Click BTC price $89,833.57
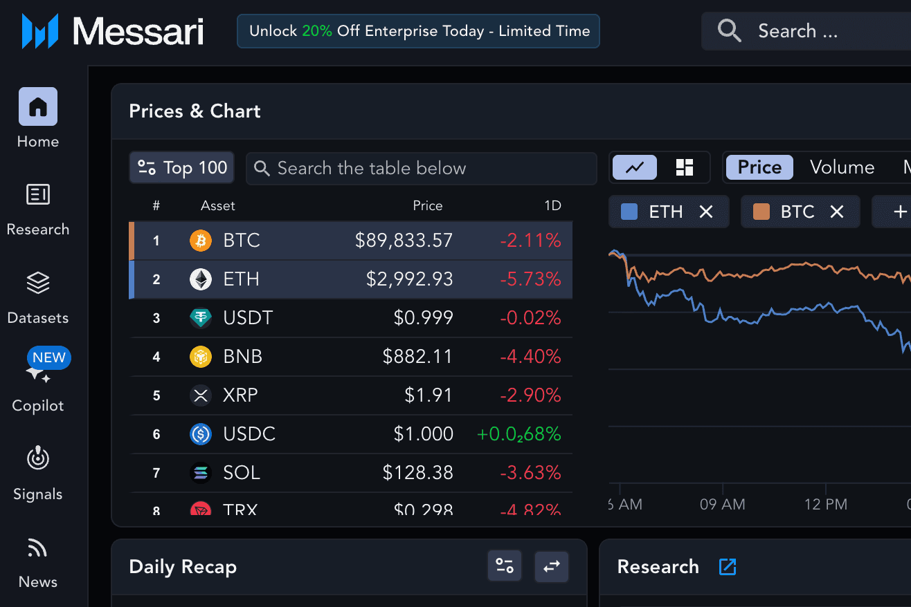911x607 pixels. click(x=404, y=241)
